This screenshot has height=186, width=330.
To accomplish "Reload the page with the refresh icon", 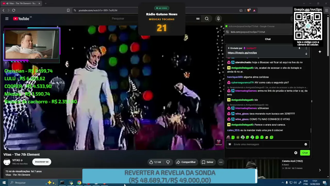I will [x=14, y=10].
